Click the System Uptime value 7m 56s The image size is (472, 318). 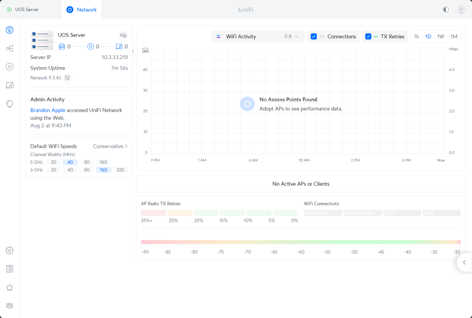119,68
